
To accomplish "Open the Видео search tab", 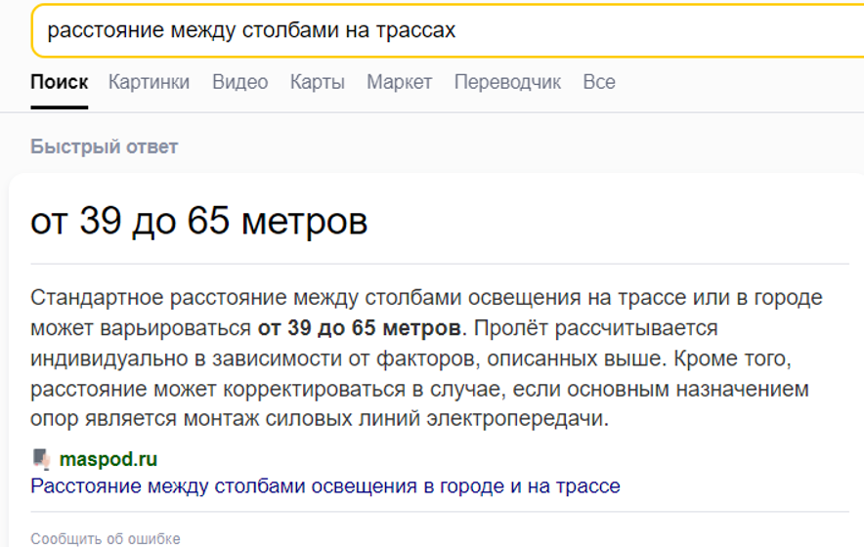I will pyautogui.click(x=240, y=82).
